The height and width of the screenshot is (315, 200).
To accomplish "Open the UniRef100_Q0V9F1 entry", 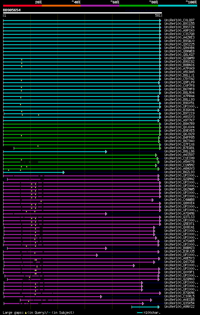I will tap(179, 272).
